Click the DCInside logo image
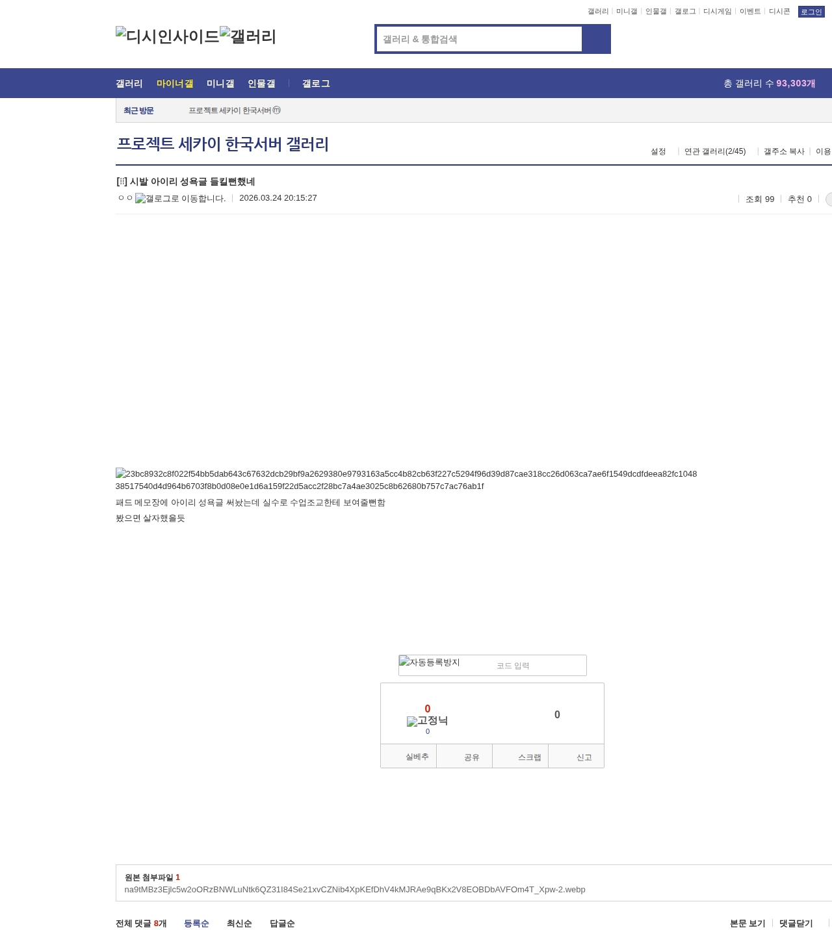This screenshot has height=930, width=832. (167, 36)
